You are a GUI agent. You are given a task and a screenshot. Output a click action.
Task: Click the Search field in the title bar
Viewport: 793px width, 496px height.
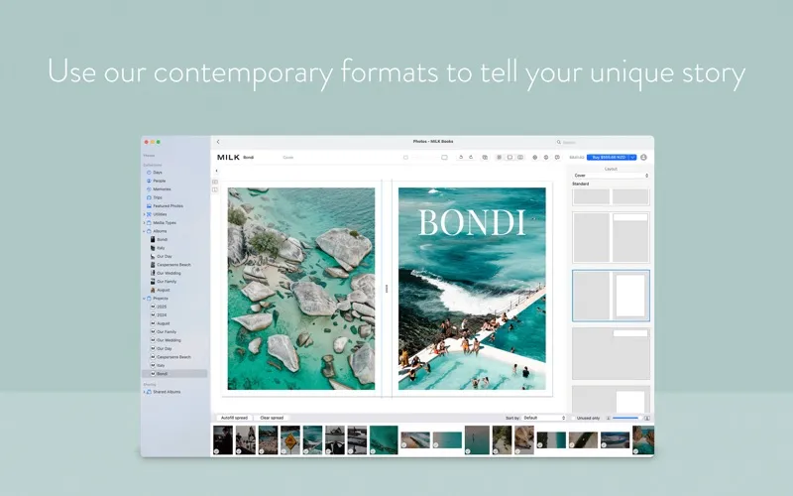(602, 142)
